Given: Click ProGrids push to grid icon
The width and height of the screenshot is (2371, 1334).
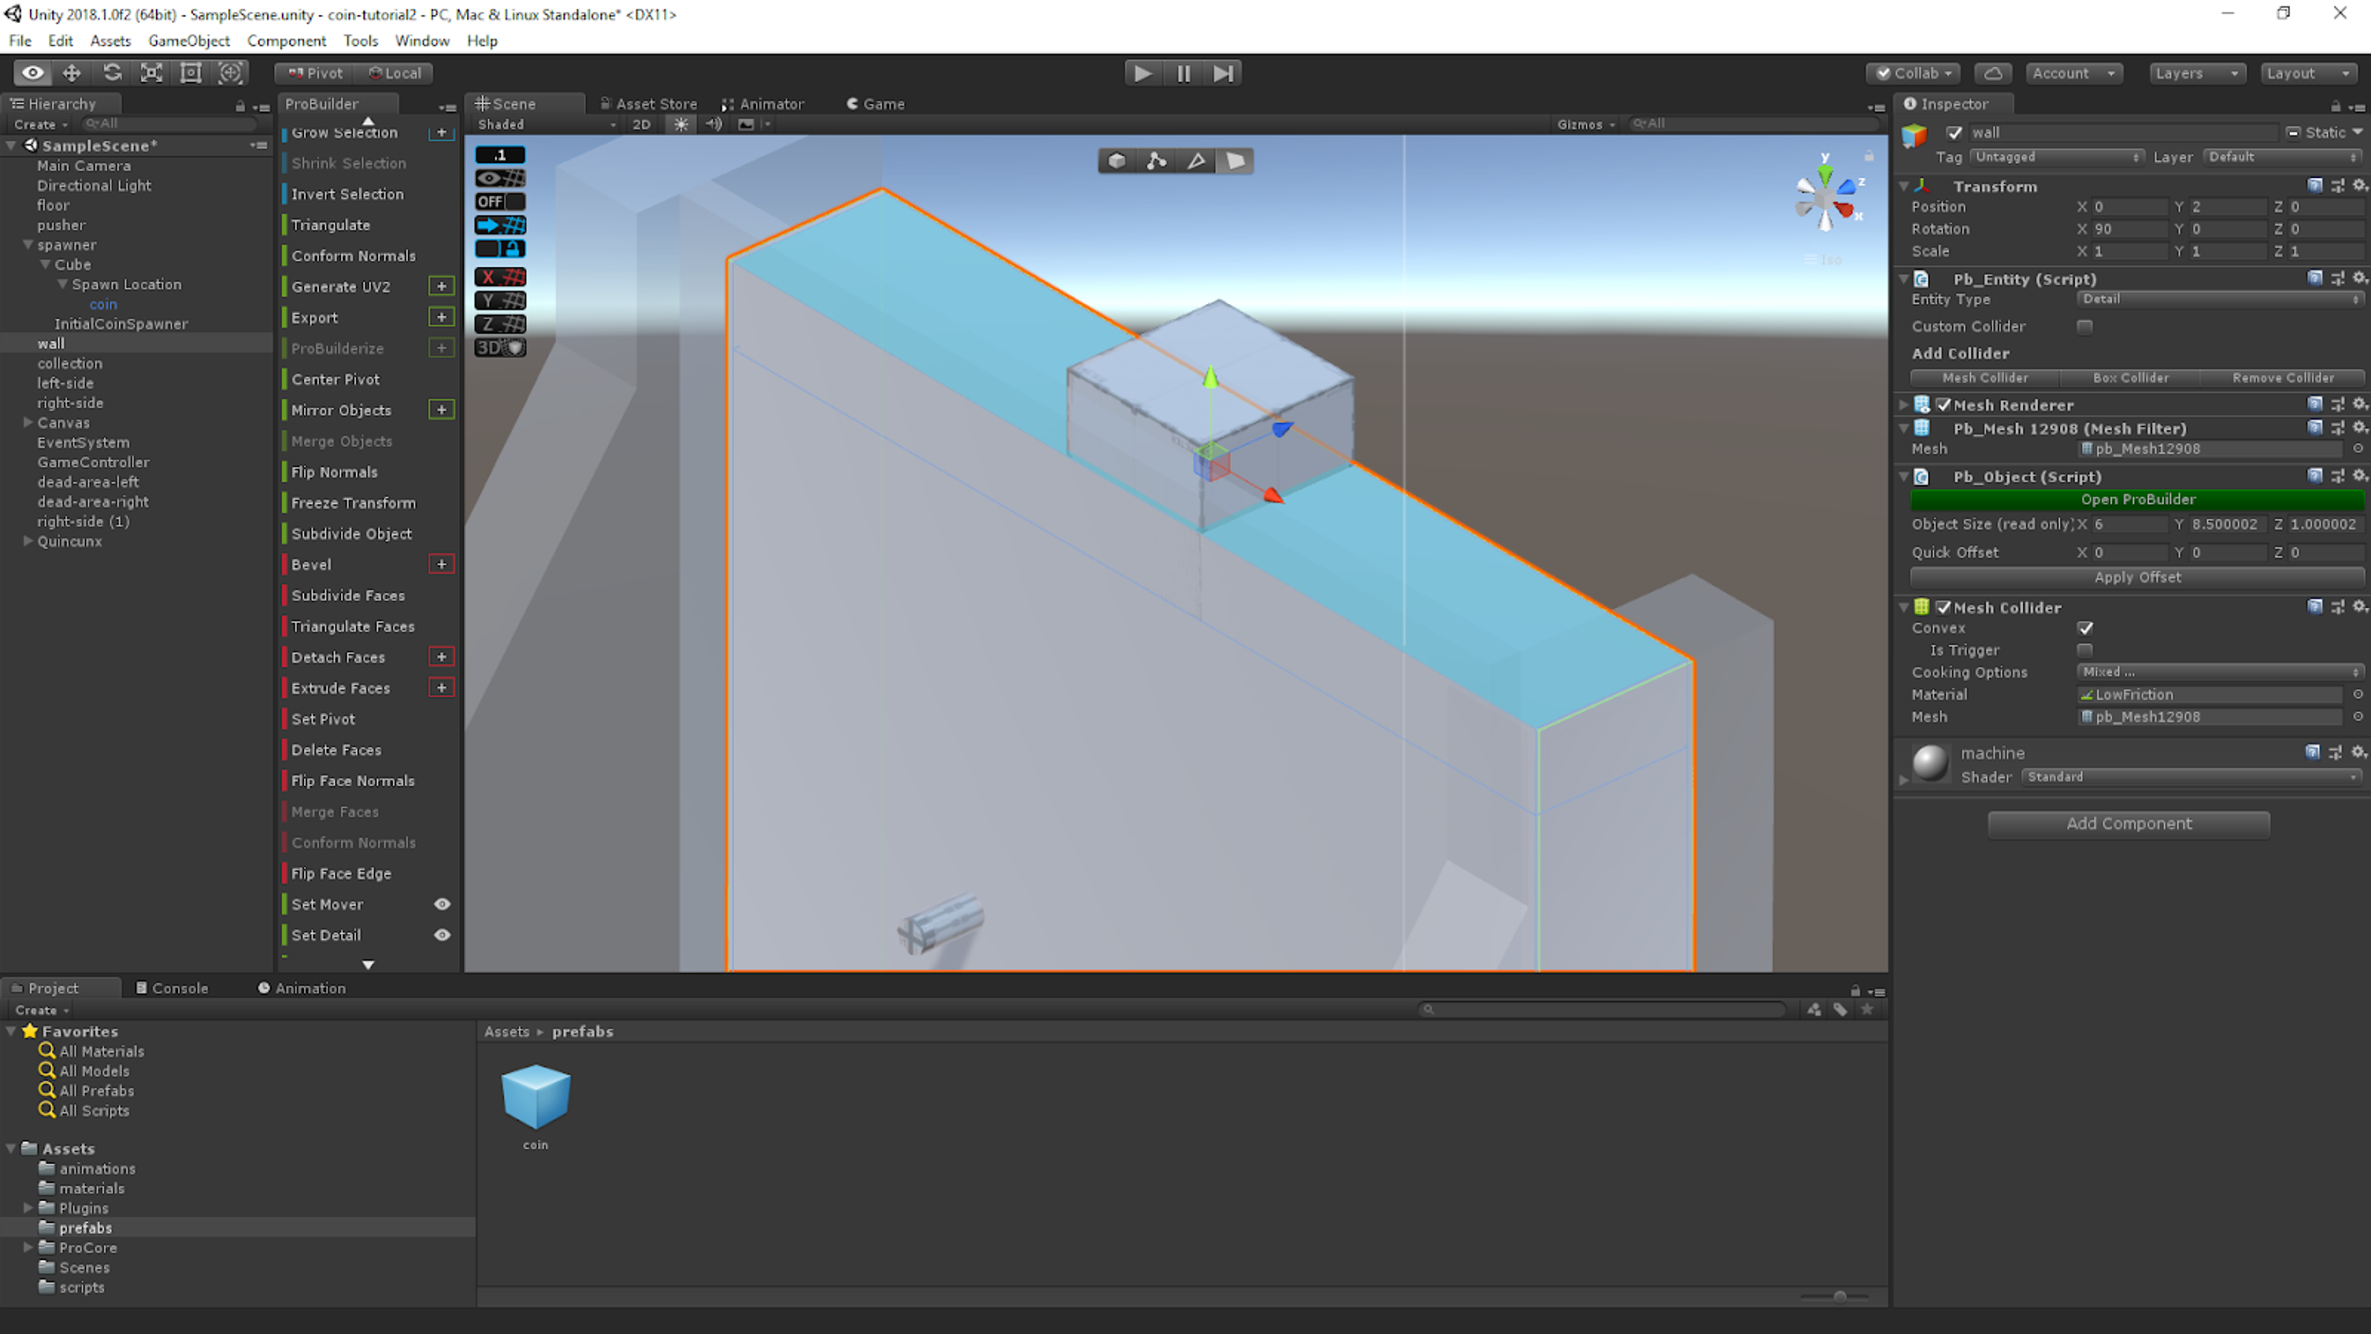Looking at the screenshot, I should (x=500, y=225).
